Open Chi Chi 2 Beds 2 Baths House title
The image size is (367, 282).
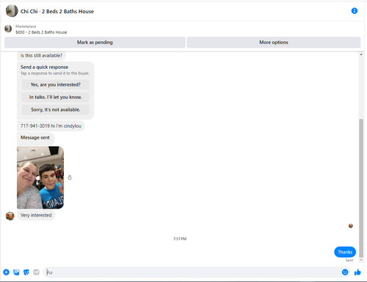coord(57,12)
